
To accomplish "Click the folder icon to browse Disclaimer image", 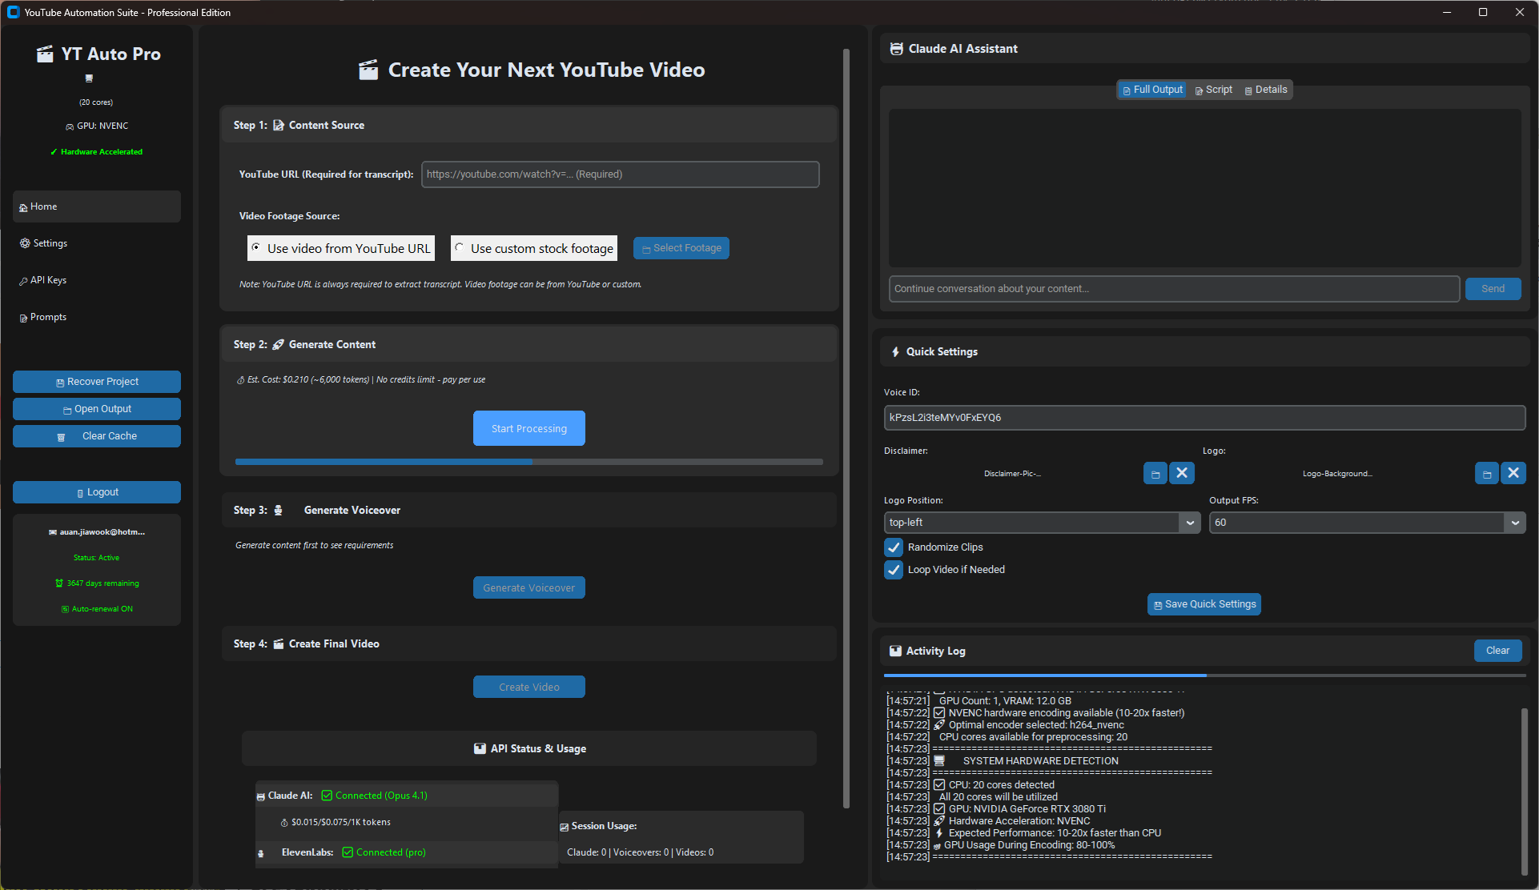I will [1155, 473].
